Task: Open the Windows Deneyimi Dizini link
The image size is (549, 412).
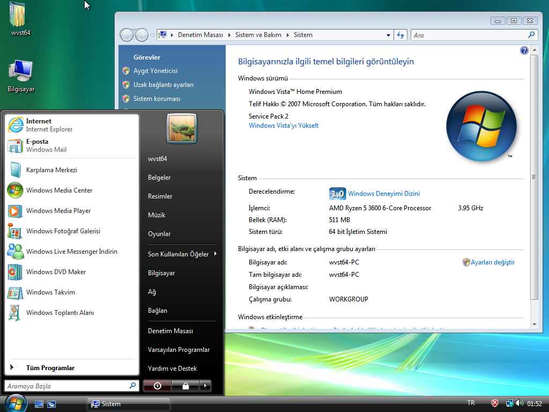Action: [x=384, y=193]
